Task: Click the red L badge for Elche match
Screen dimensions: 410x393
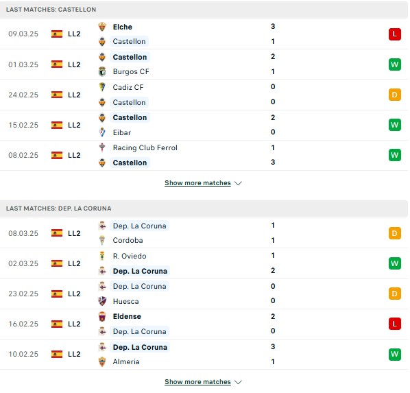Action: [394, 34]
